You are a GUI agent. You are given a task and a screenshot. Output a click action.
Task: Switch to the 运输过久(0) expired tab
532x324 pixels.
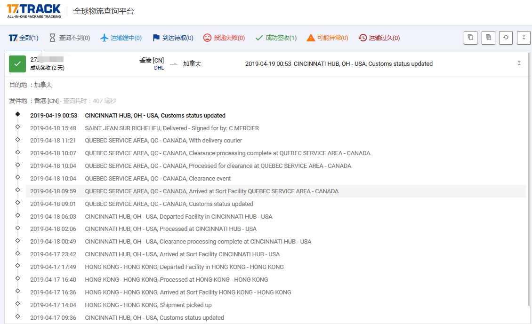(x=379, y=38)
